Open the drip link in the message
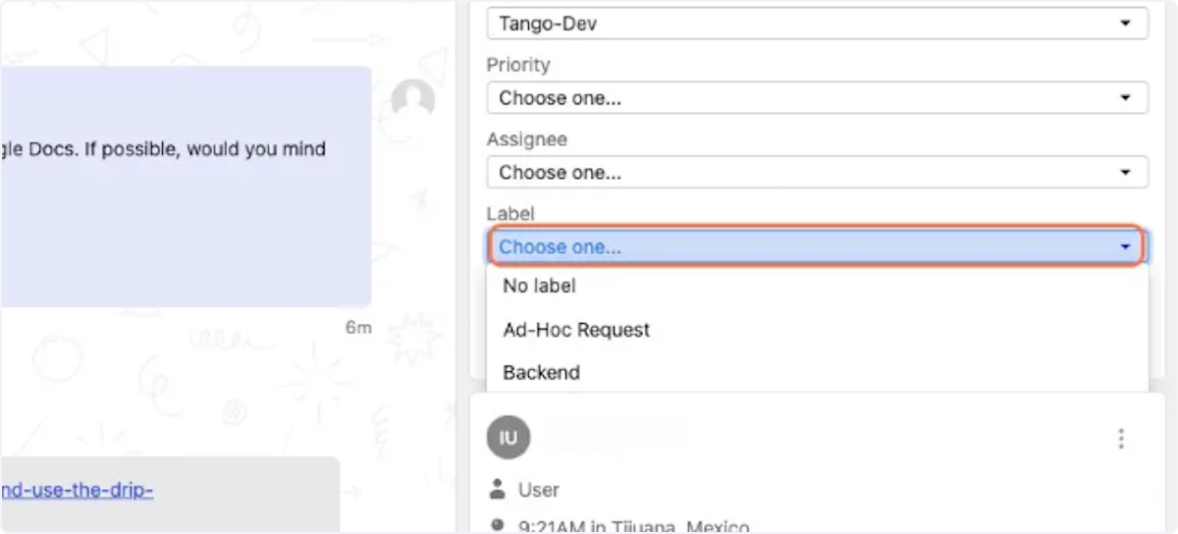This screenshot has height=534, width=1178. pyautogui.click(x=77, y=490)
